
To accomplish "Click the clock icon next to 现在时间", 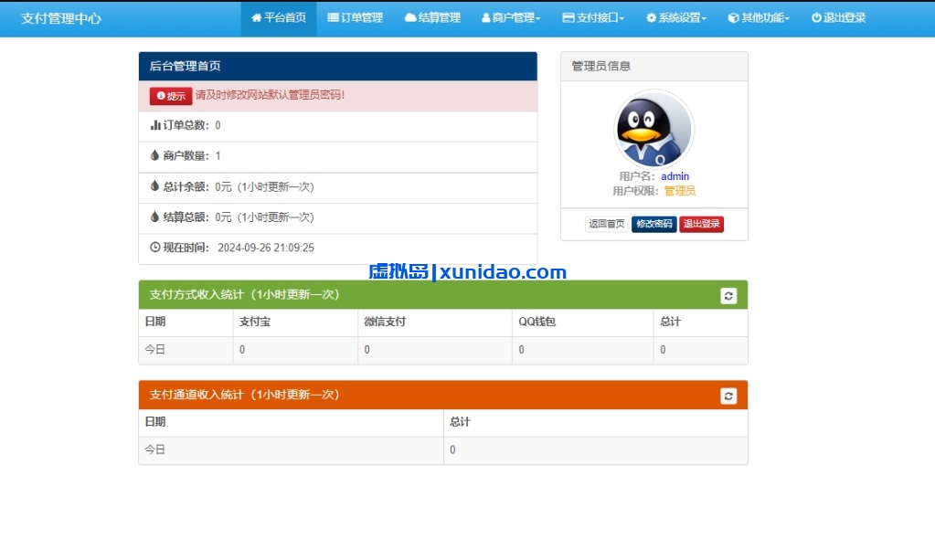I will click(154, 248).
